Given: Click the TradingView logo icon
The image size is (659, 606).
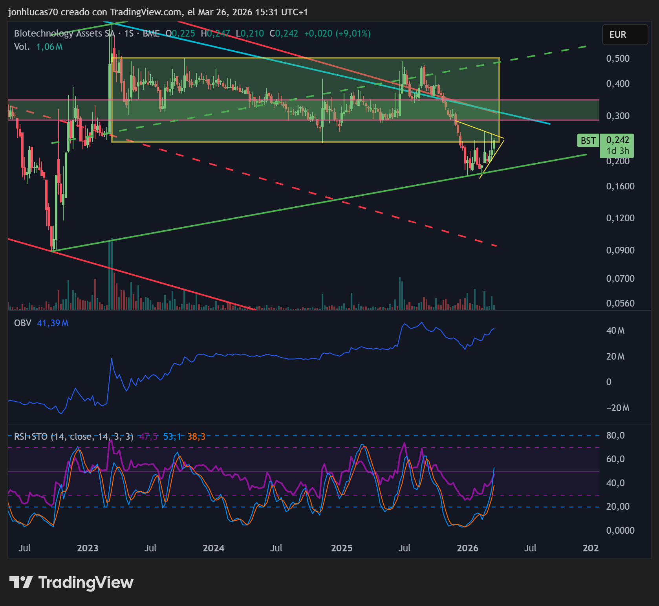Looking at the screenshot, I should (x=21, y=582).
